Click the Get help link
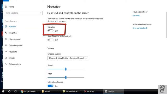The width and height of the screenshot is (167, 94). [x=136, y=15]
